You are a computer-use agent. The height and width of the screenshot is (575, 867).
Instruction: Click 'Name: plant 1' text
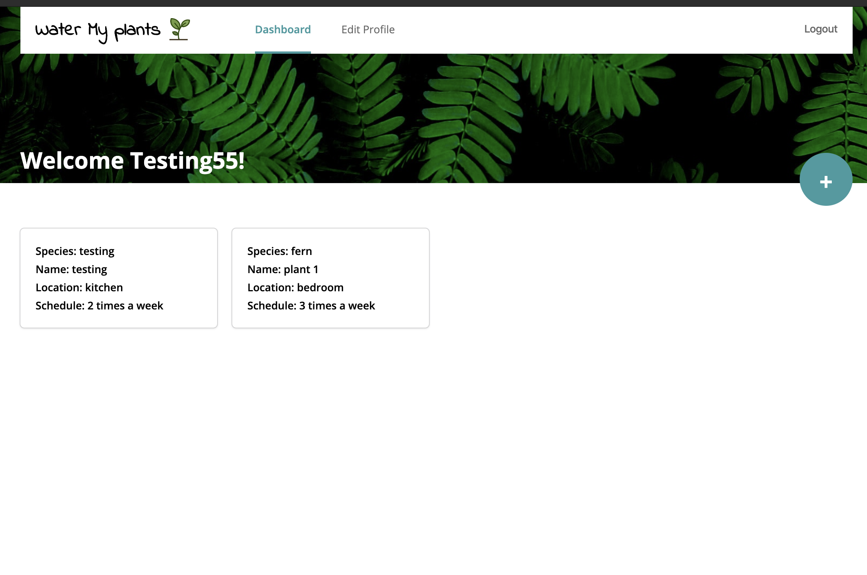[283, 269]
